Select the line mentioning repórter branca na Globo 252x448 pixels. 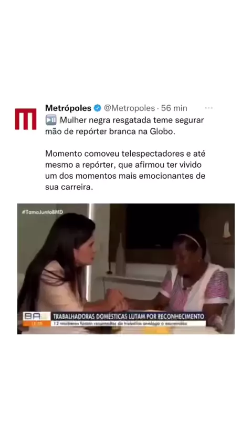click(110, 131)
